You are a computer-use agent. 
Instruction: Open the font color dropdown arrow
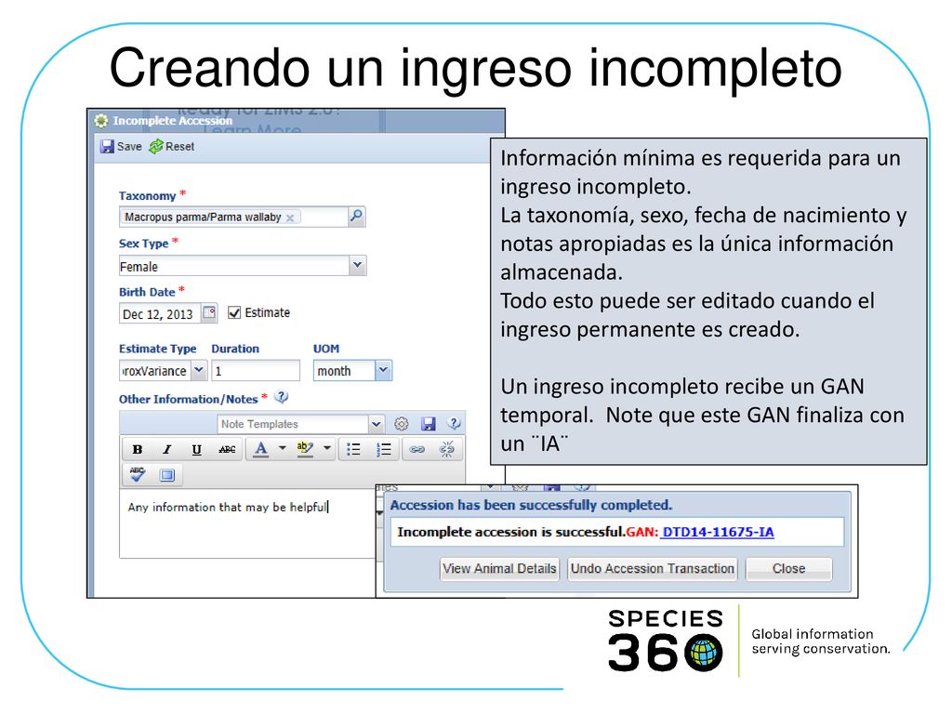[283, 449]
